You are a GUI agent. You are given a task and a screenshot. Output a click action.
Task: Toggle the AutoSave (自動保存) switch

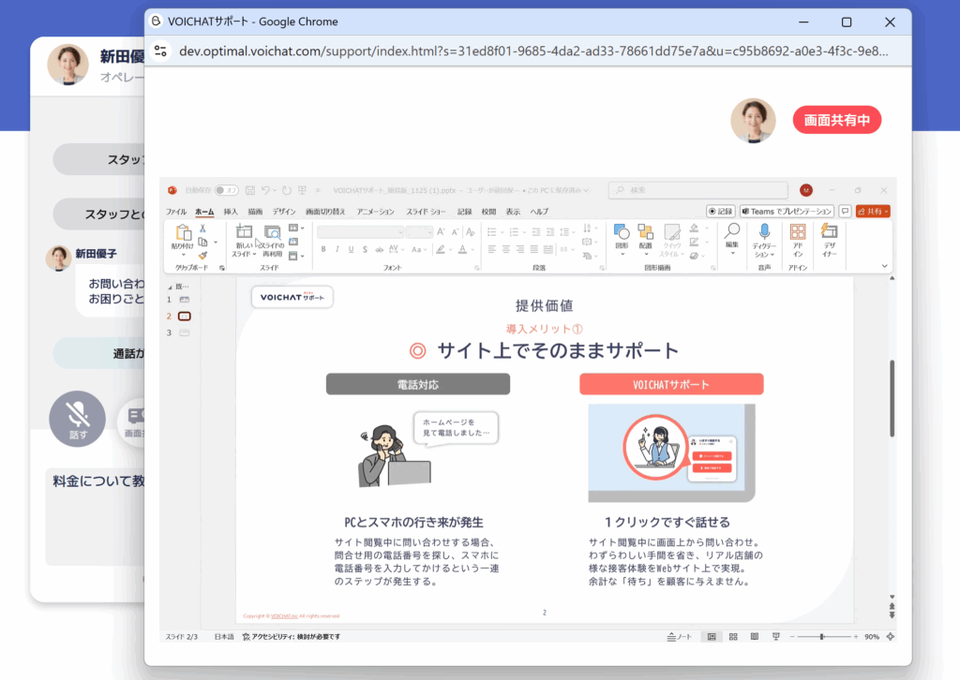point(227,190)
